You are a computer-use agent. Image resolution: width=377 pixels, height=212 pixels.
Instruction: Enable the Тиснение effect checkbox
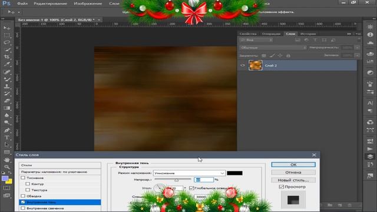23,178
